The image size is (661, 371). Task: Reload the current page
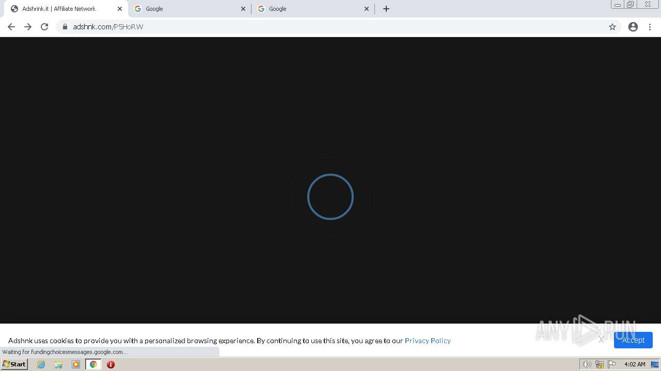[44, 27]
